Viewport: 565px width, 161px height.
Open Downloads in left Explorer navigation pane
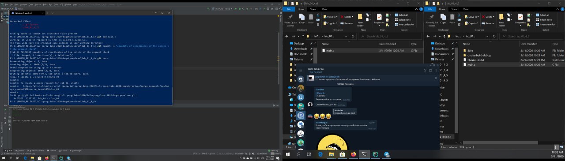(301, 49)
